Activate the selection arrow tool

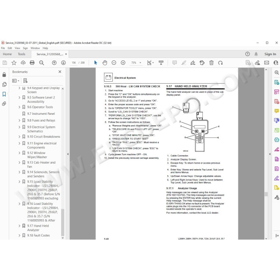pos(96,63)
